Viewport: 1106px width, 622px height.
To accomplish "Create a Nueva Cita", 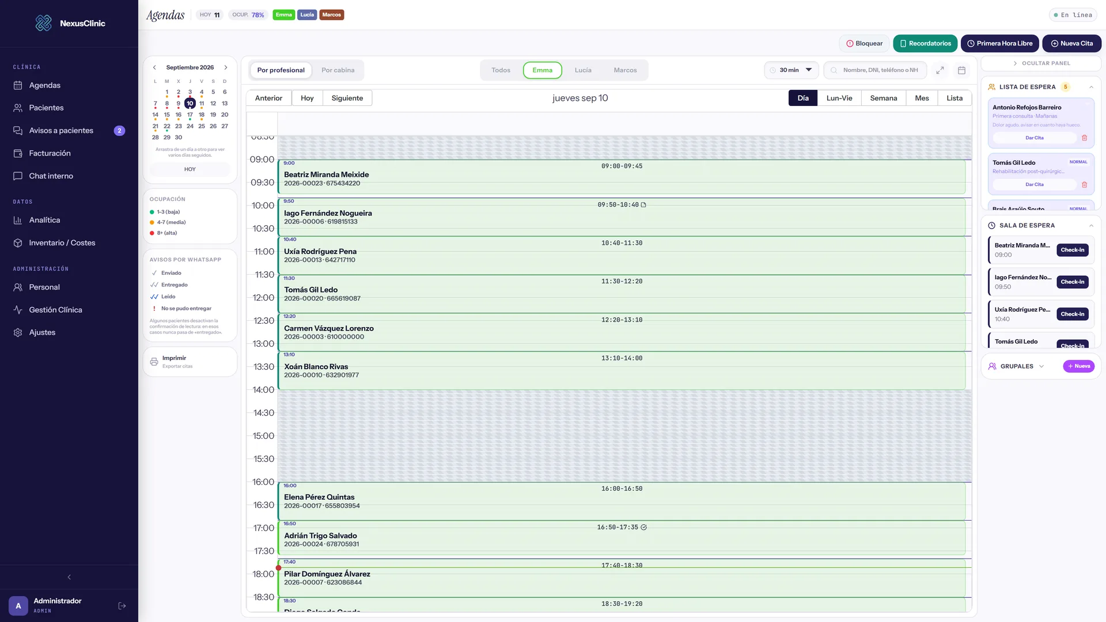I will point(1071,44).
